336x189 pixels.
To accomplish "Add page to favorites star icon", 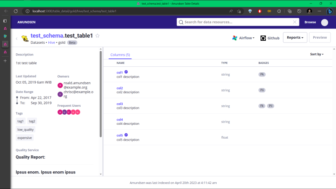I will (x=239, y=11).
